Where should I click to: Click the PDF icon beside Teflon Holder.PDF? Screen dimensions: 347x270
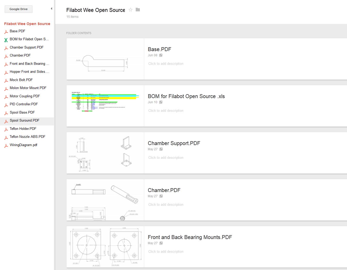coord(6,129)
